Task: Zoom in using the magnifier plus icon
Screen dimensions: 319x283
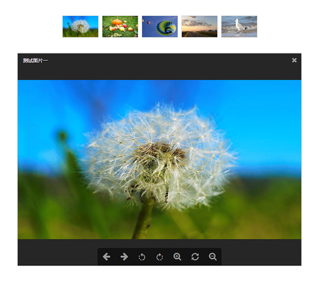Action: point(177,257)
